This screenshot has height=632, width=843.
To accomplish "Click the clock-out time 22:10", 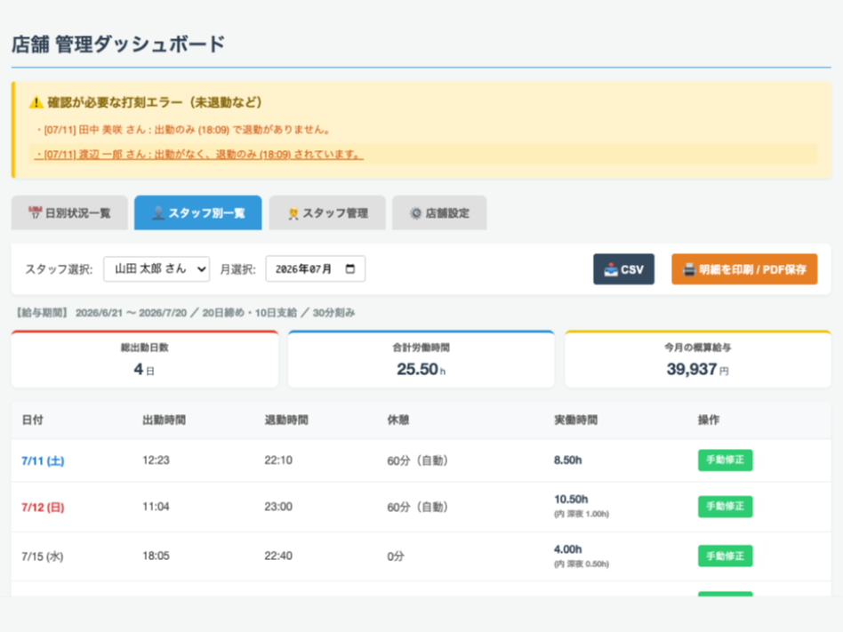I will [x=278, y=460].
